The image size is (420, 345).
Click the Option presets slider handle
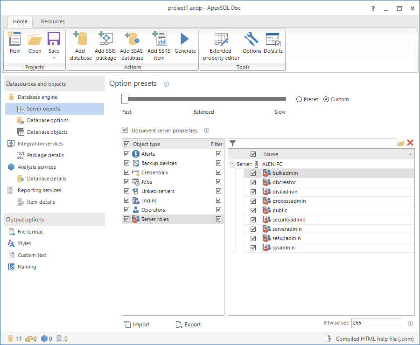(125, 98)
